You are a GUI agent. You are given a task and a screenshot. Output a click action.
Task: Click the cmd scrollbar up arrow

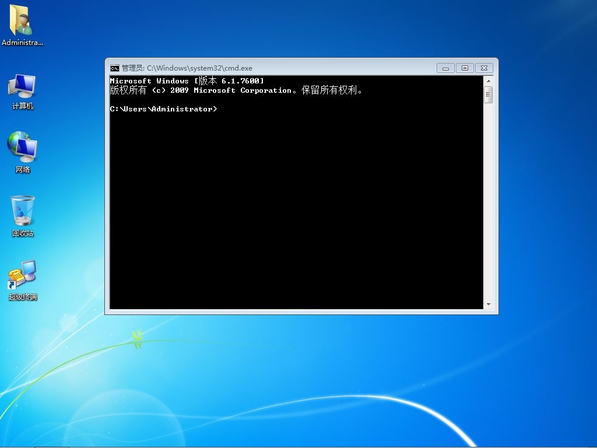489,81
